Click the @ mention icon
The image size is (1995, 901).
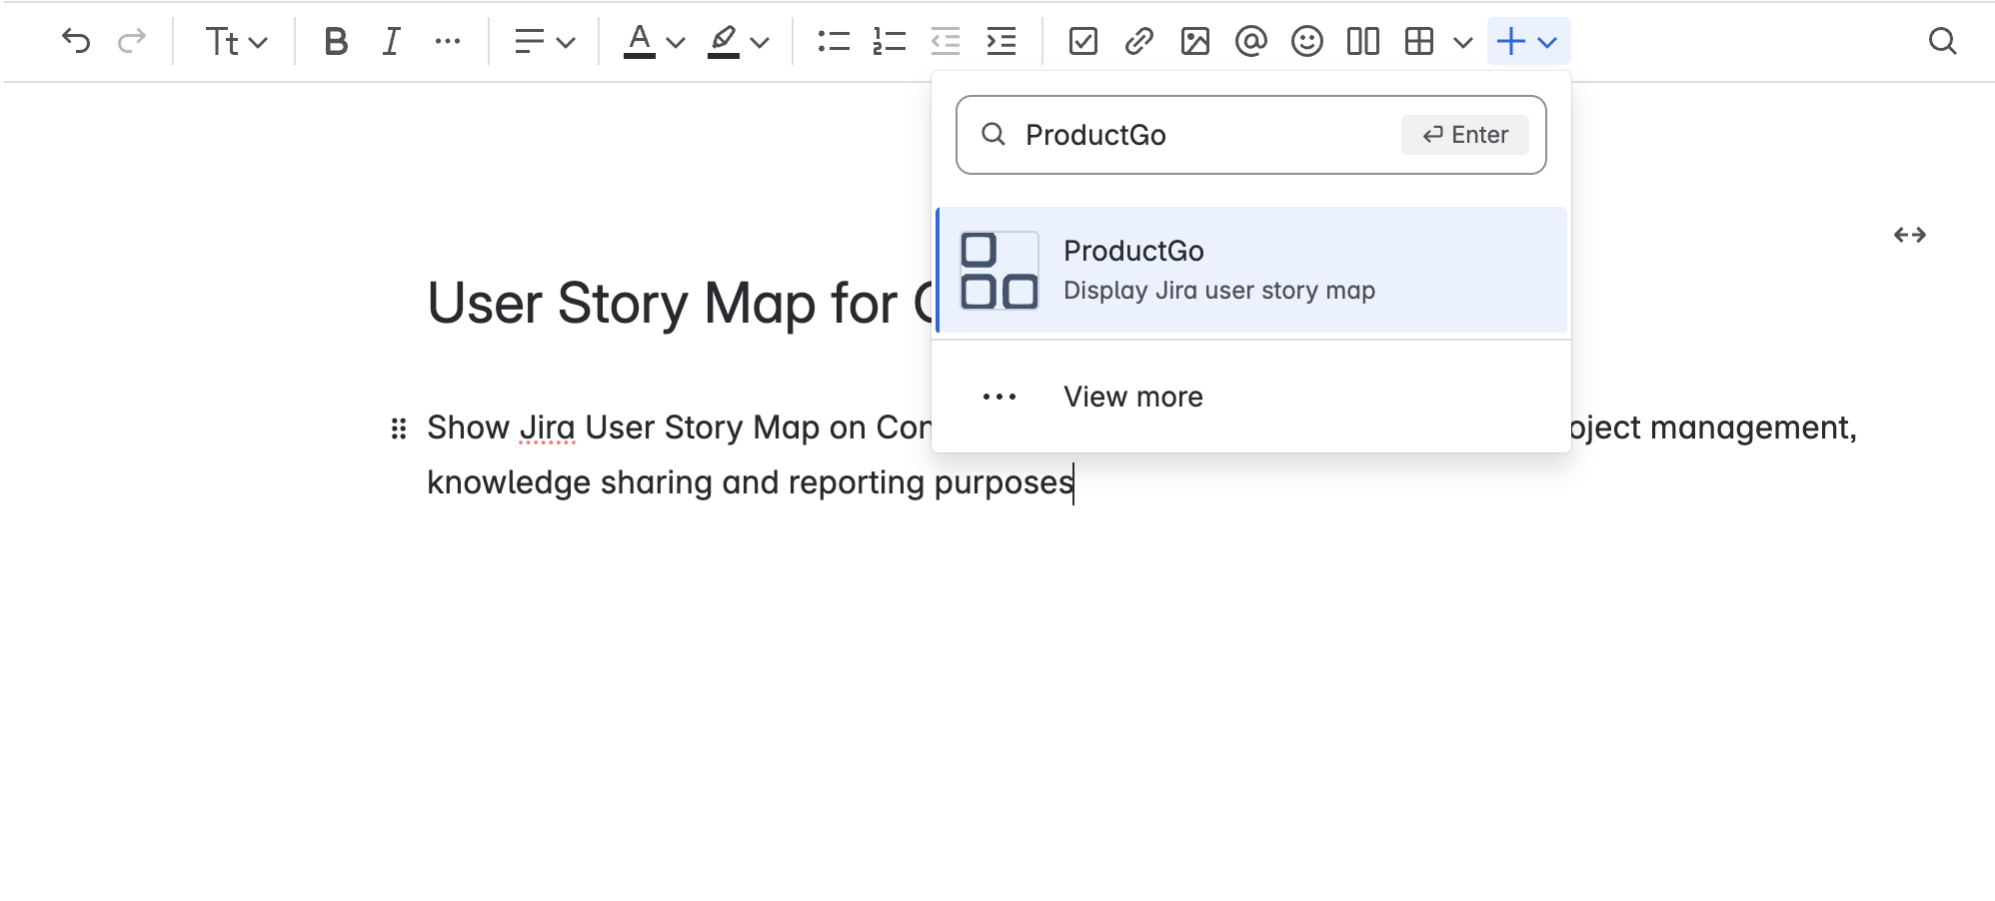pos(1250,41)
